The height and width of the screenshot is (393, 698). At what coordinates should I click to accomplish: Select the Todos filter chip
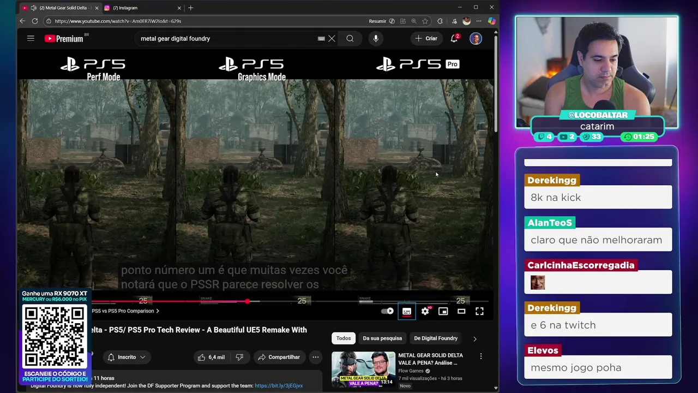click(344, 338)
